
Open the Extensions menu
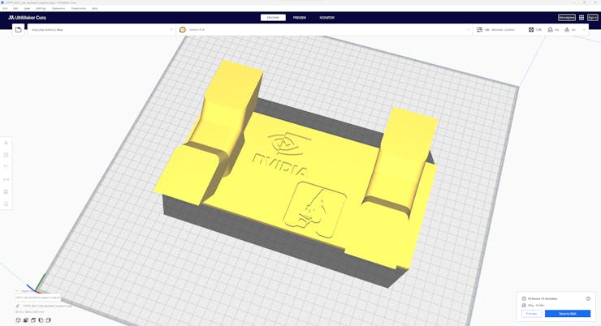[x=58, y=8]
